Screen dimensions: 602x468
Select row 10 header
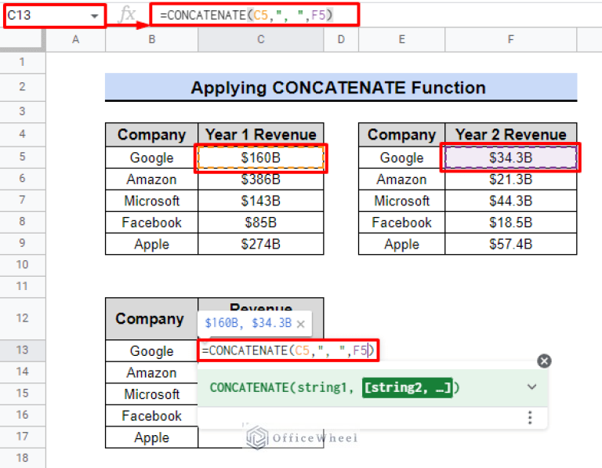(22, 264)
